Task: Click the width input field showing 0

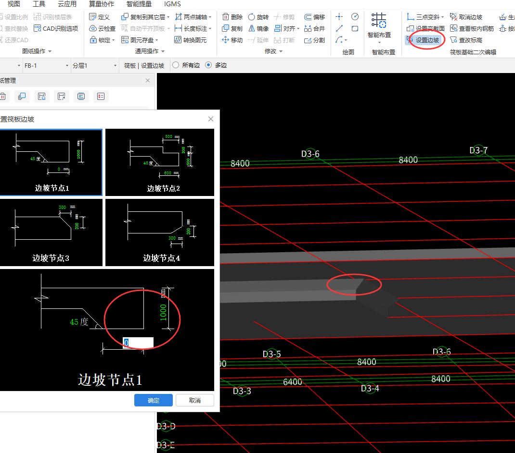Action: coord(138,343)
